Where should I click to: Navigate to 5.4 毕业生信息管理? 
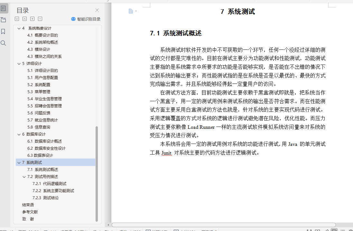click(44, 99)
